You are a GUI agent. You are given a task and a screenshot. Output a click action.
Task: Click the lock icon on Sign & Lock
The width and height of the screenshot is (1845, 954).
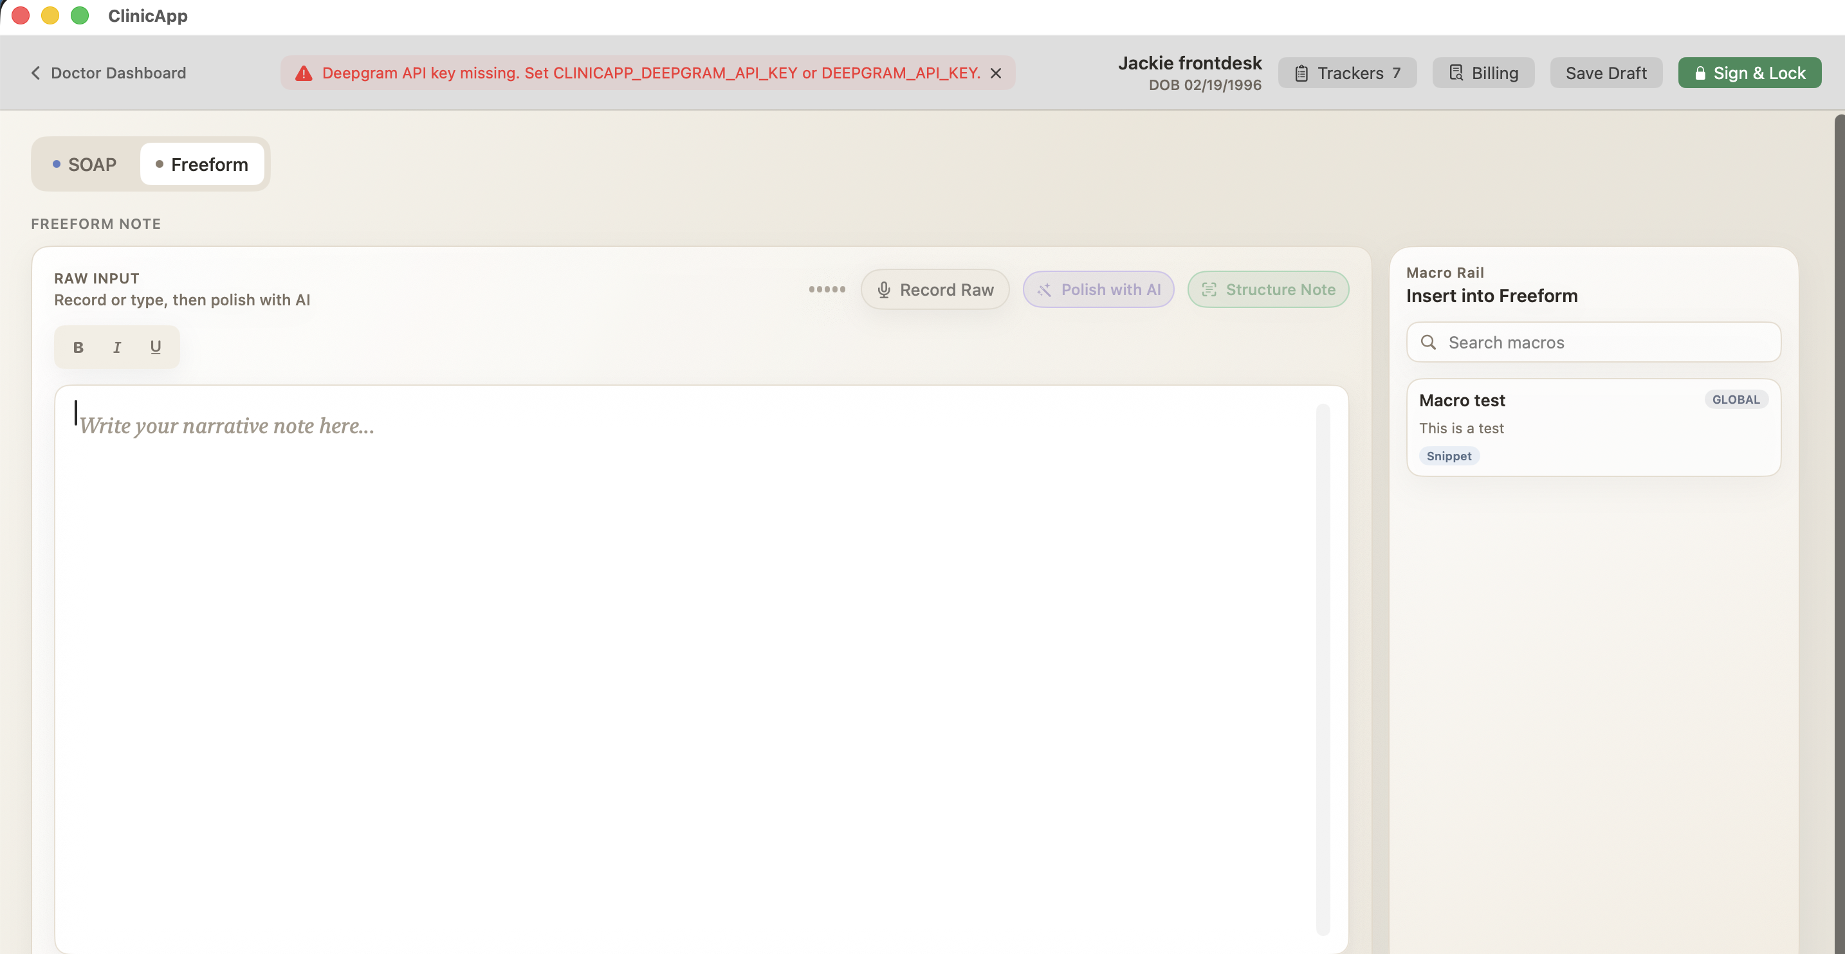[1700, 73]
